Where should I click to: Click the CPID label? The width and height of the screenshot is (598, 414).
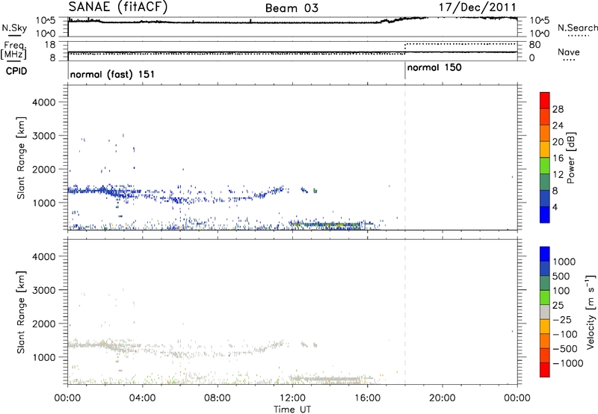(x=16, y=71)
